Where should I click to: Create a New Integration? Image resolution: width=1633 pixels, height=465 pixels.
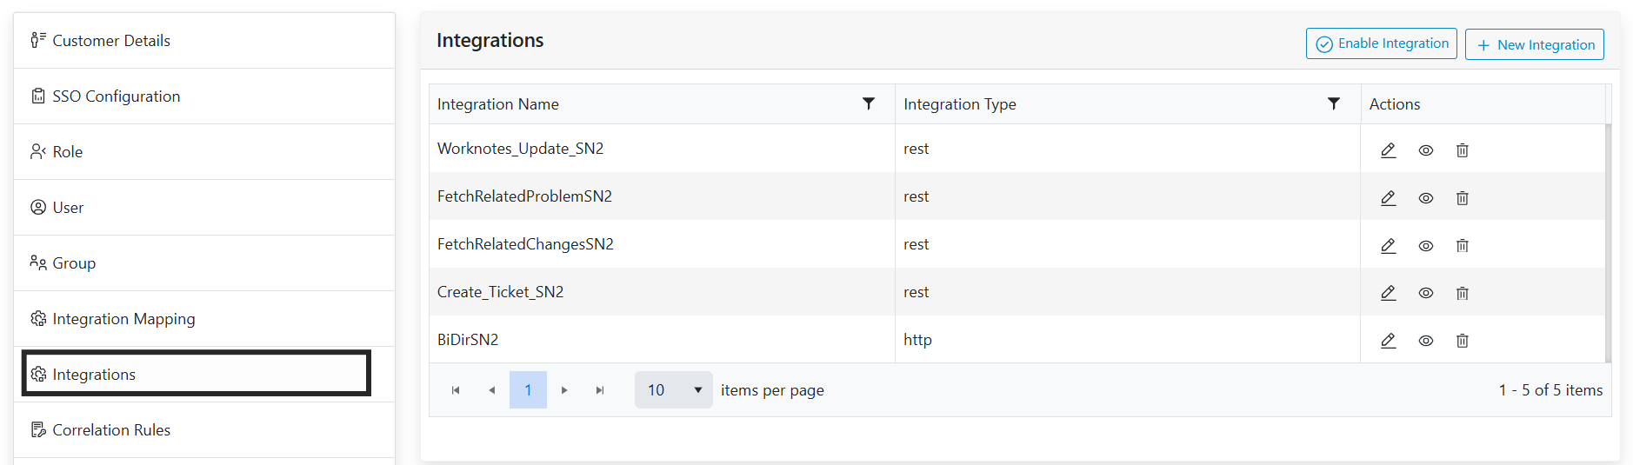pyautogui.click(x=1534, y=44)
